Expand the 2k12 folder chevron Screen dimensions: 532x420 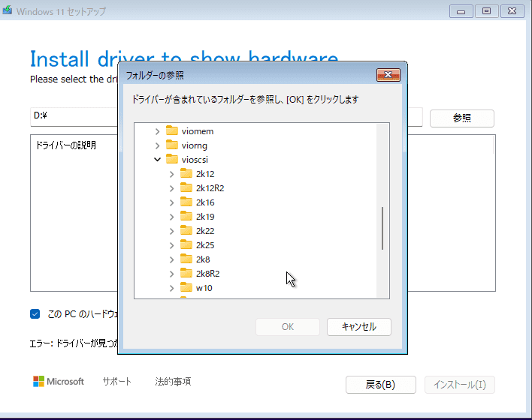point(171,174)
